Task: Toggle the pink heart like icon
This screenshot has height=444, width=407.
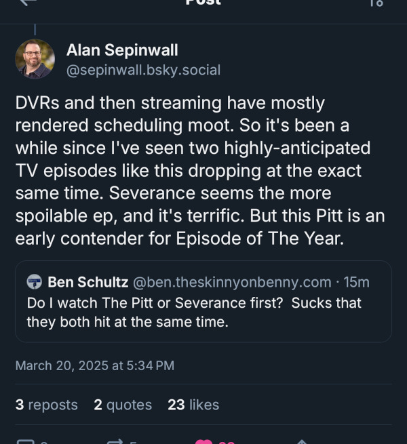Action: [203, 442]
